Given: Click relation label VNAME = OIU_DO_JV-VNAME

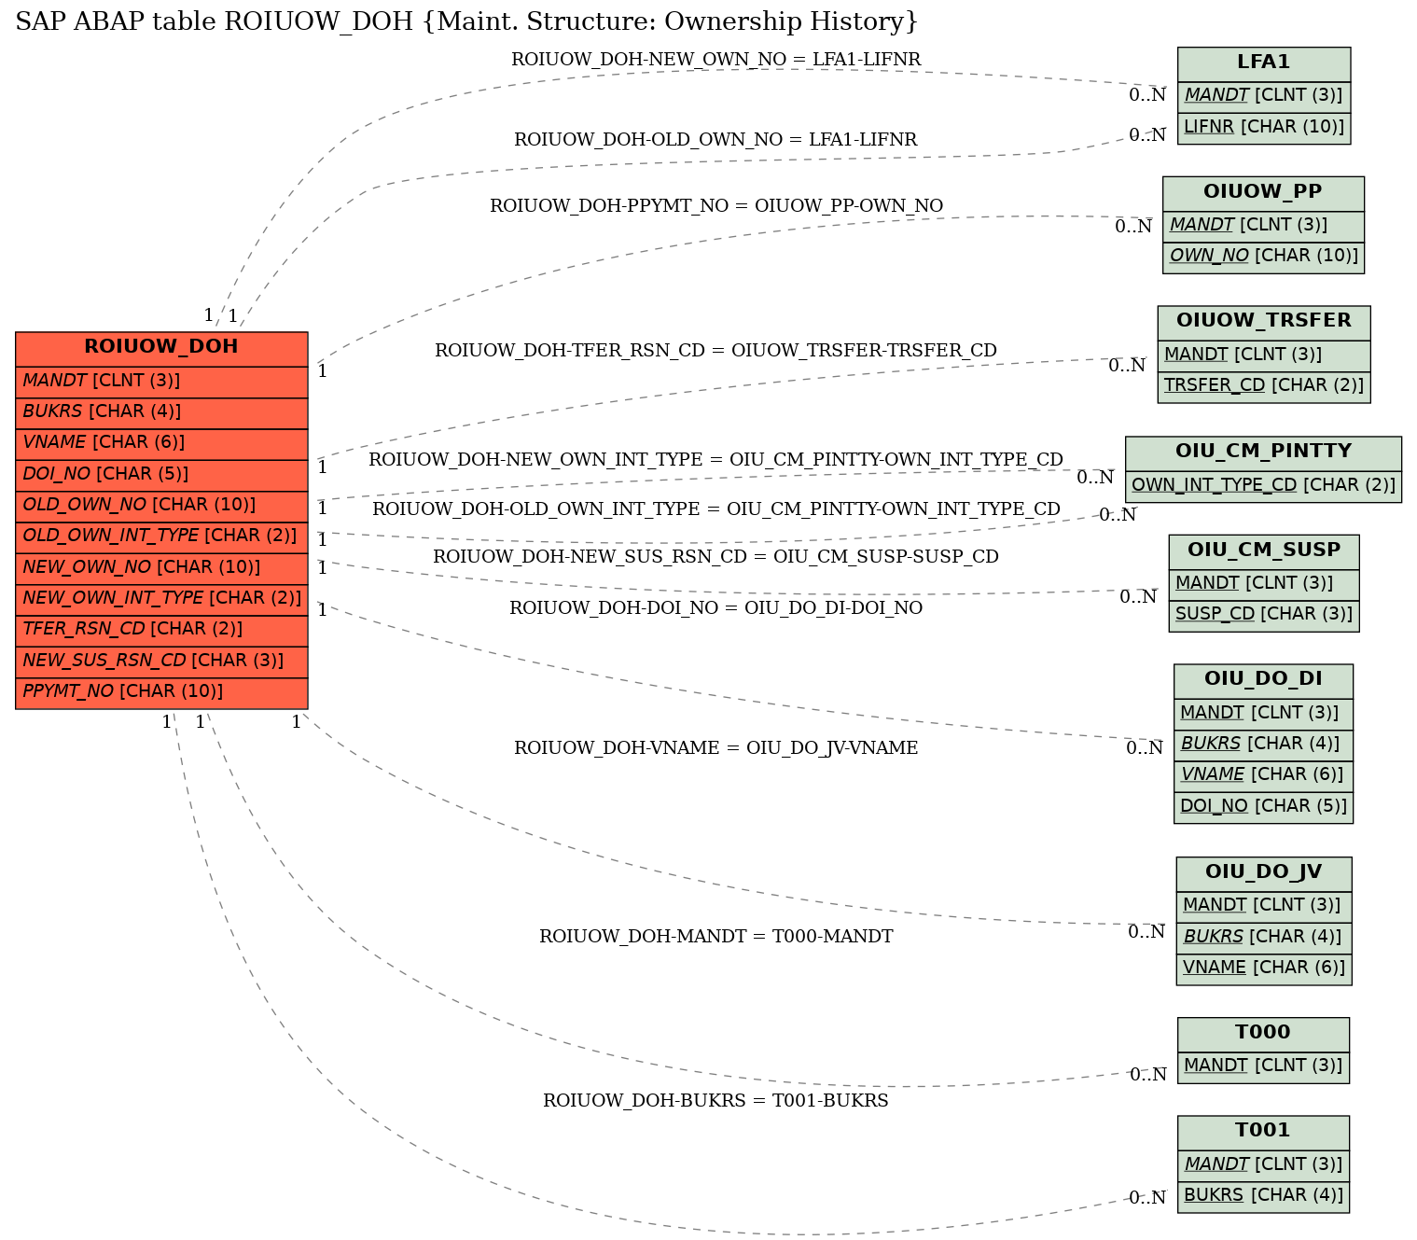Looking at the screenshot, I should [x=716, y=748].
